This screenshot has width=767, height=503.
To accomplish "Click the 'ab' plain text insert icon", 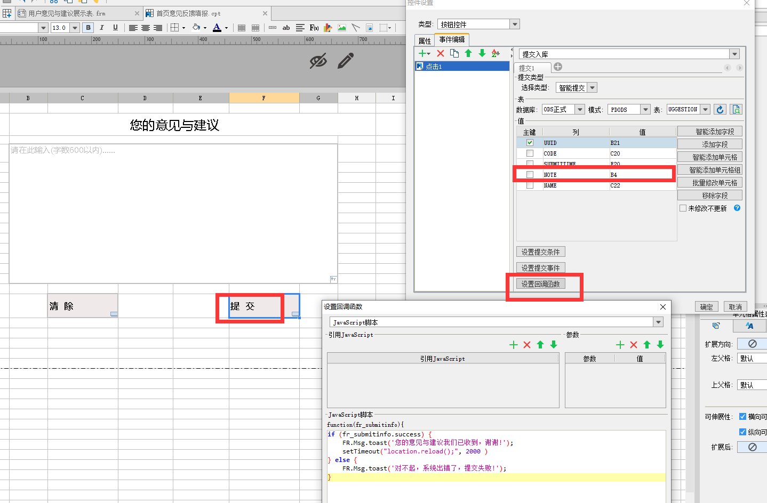I will pos(286,28).
